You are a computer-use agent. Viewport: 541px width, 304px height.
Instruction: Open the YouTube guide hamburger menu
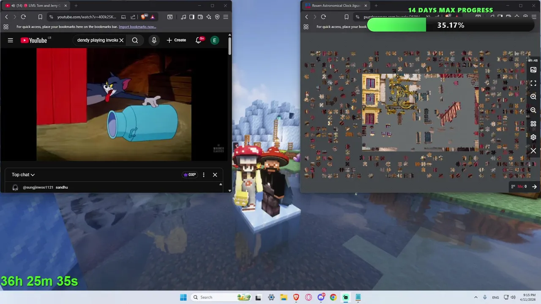click(x=10, y=40)
